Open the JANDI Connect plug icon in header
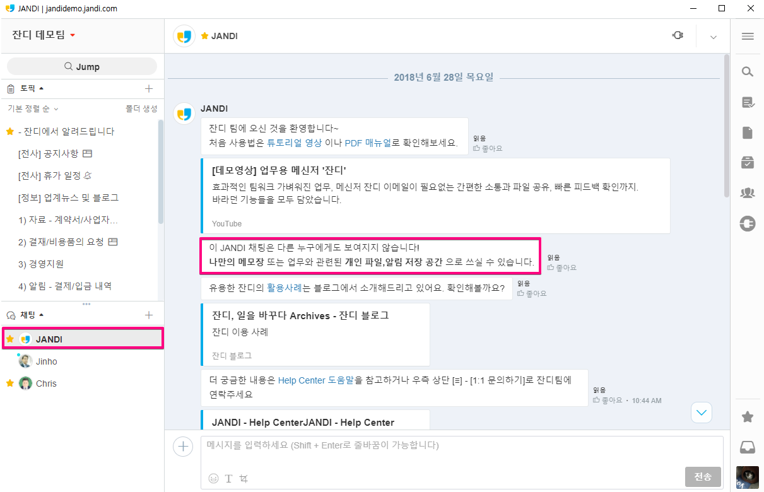Screen dimensions: 764x492 678,36
